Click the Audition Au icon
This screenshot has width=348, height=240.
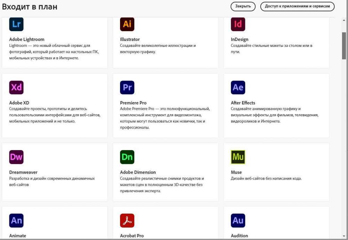coord(238,221)
